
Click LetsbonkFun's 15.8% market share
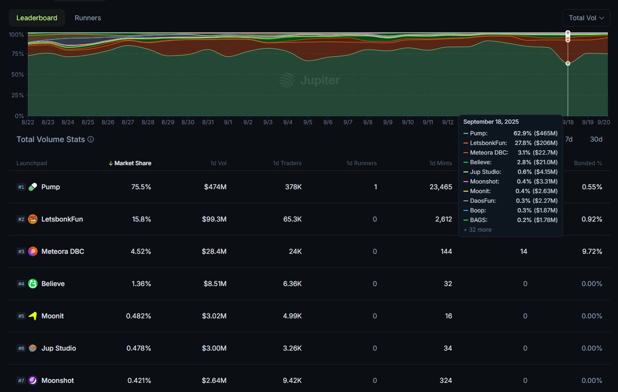142,219
